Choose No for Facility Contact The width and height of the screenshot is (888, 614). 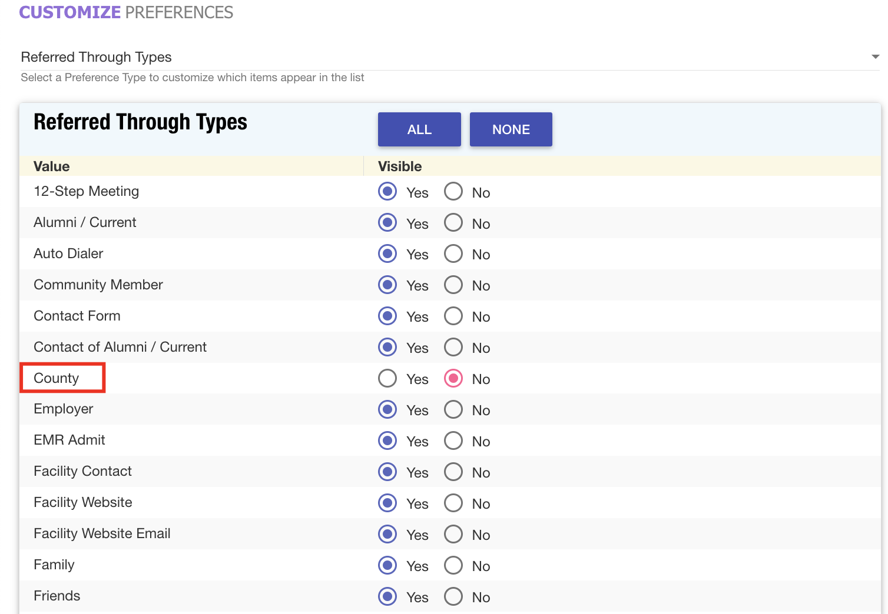click(x=453, y=472)
